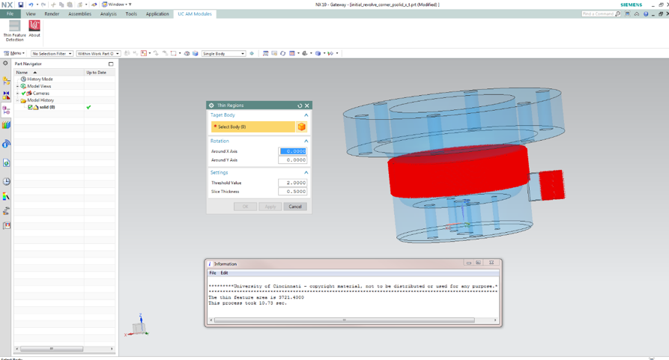Click the rendering style shaded cube icon
The width and height of the screenshot is (669, 360).
click(318, 53)
